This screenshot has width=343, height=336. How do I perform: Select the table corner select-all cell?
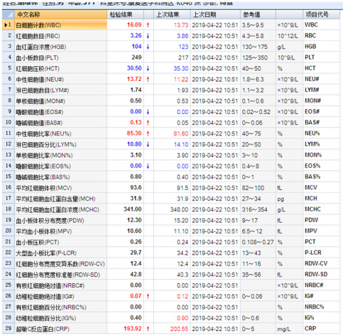coord(8,15)
